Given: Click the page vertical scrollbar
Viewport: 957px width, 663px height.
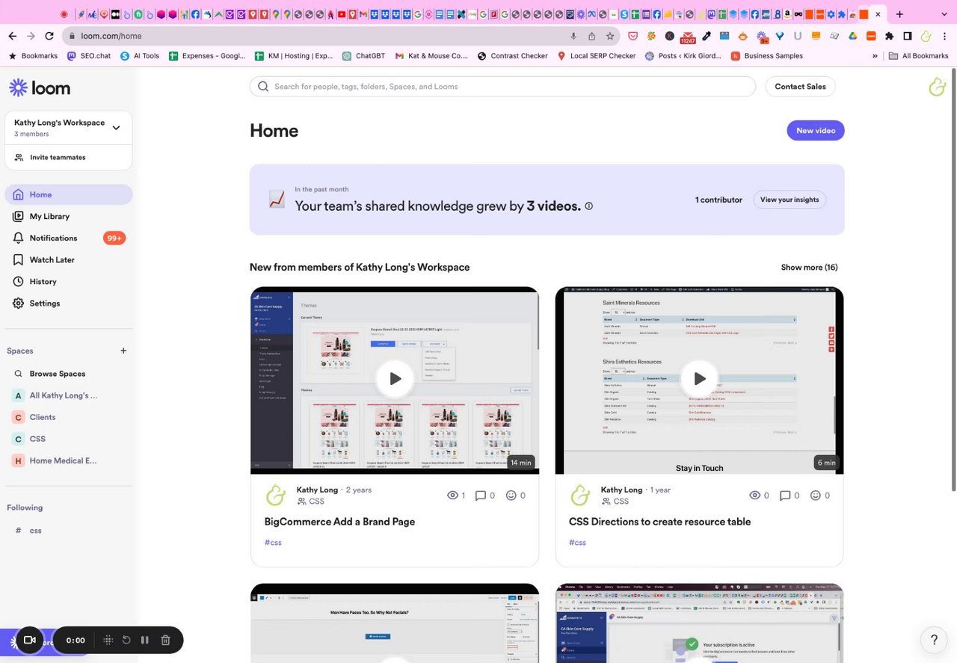Looking at the screenshot, I should pyautogui.click(x=953, y=280).
